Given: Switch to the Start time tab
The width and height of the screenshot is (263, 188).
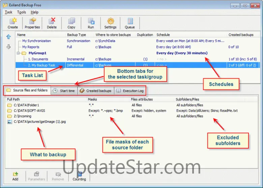Looking at the screenshot, I should coord(64,91).
